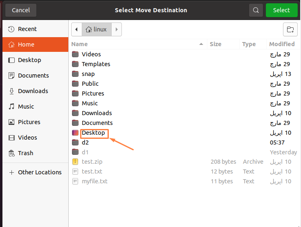Select the snap folder row
Screen dimensions: 301x227
point(184,74)
